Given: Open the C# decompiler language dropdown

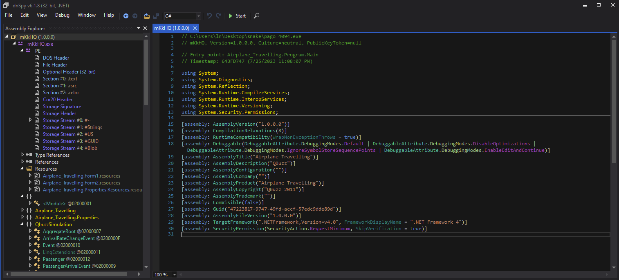Looking at the screenshot, I should point(198,16).
